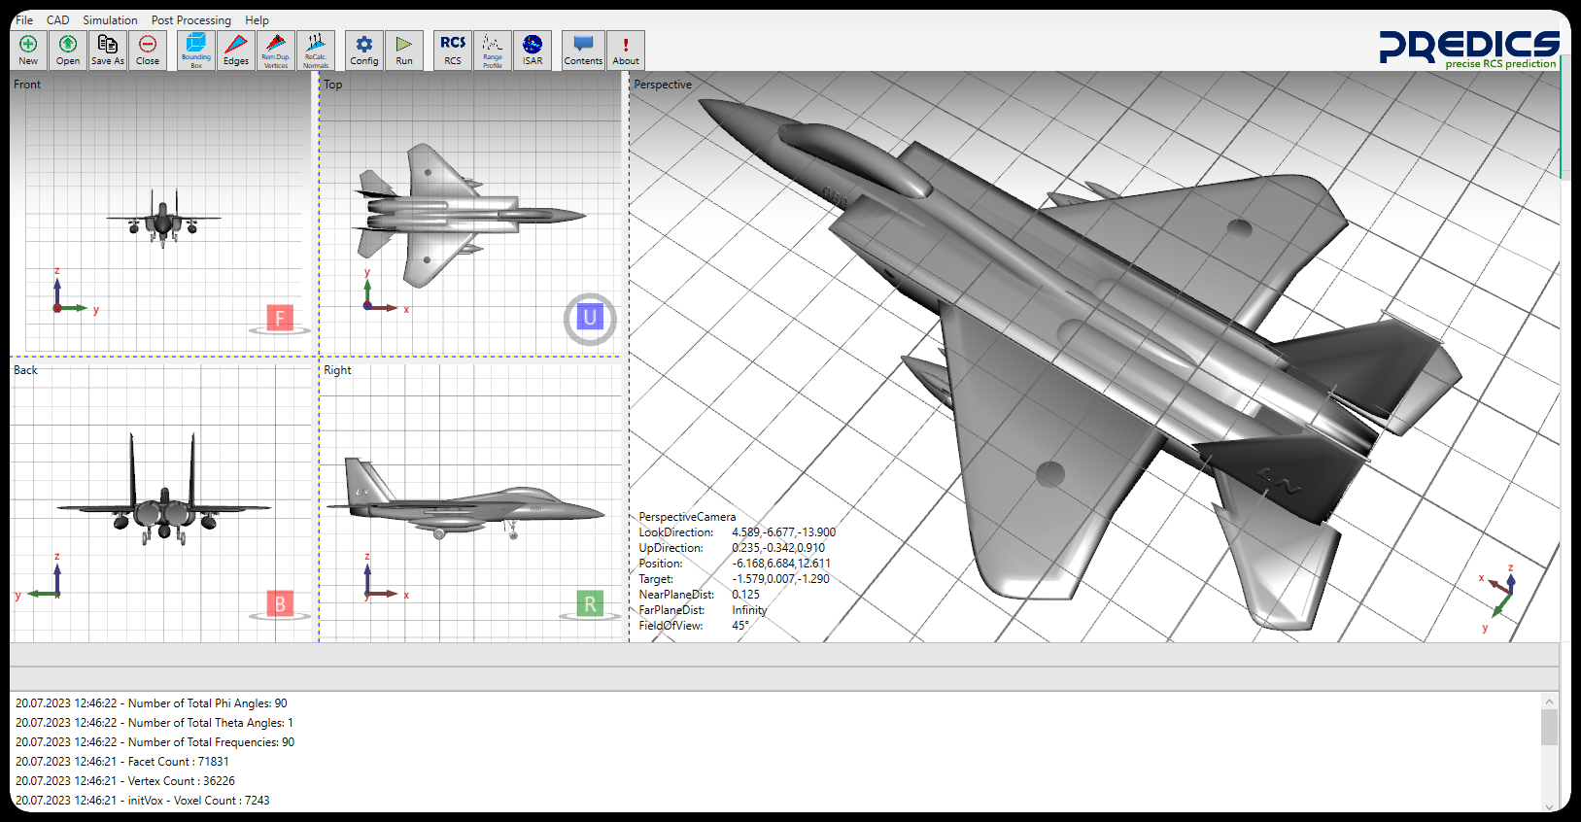
Task: Select the 'Number of Total Frequencies: 90' log line
Action: pos(155,742)
